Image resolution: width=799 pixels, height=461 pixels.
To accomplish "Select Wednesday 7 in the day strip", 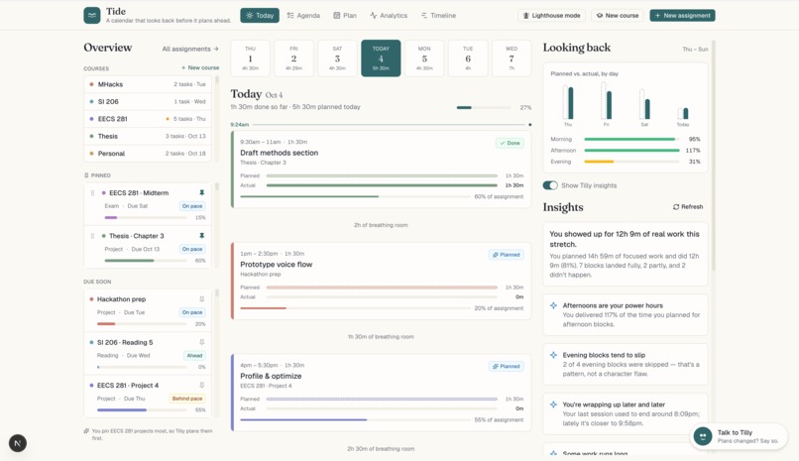I will coord(512,58).
